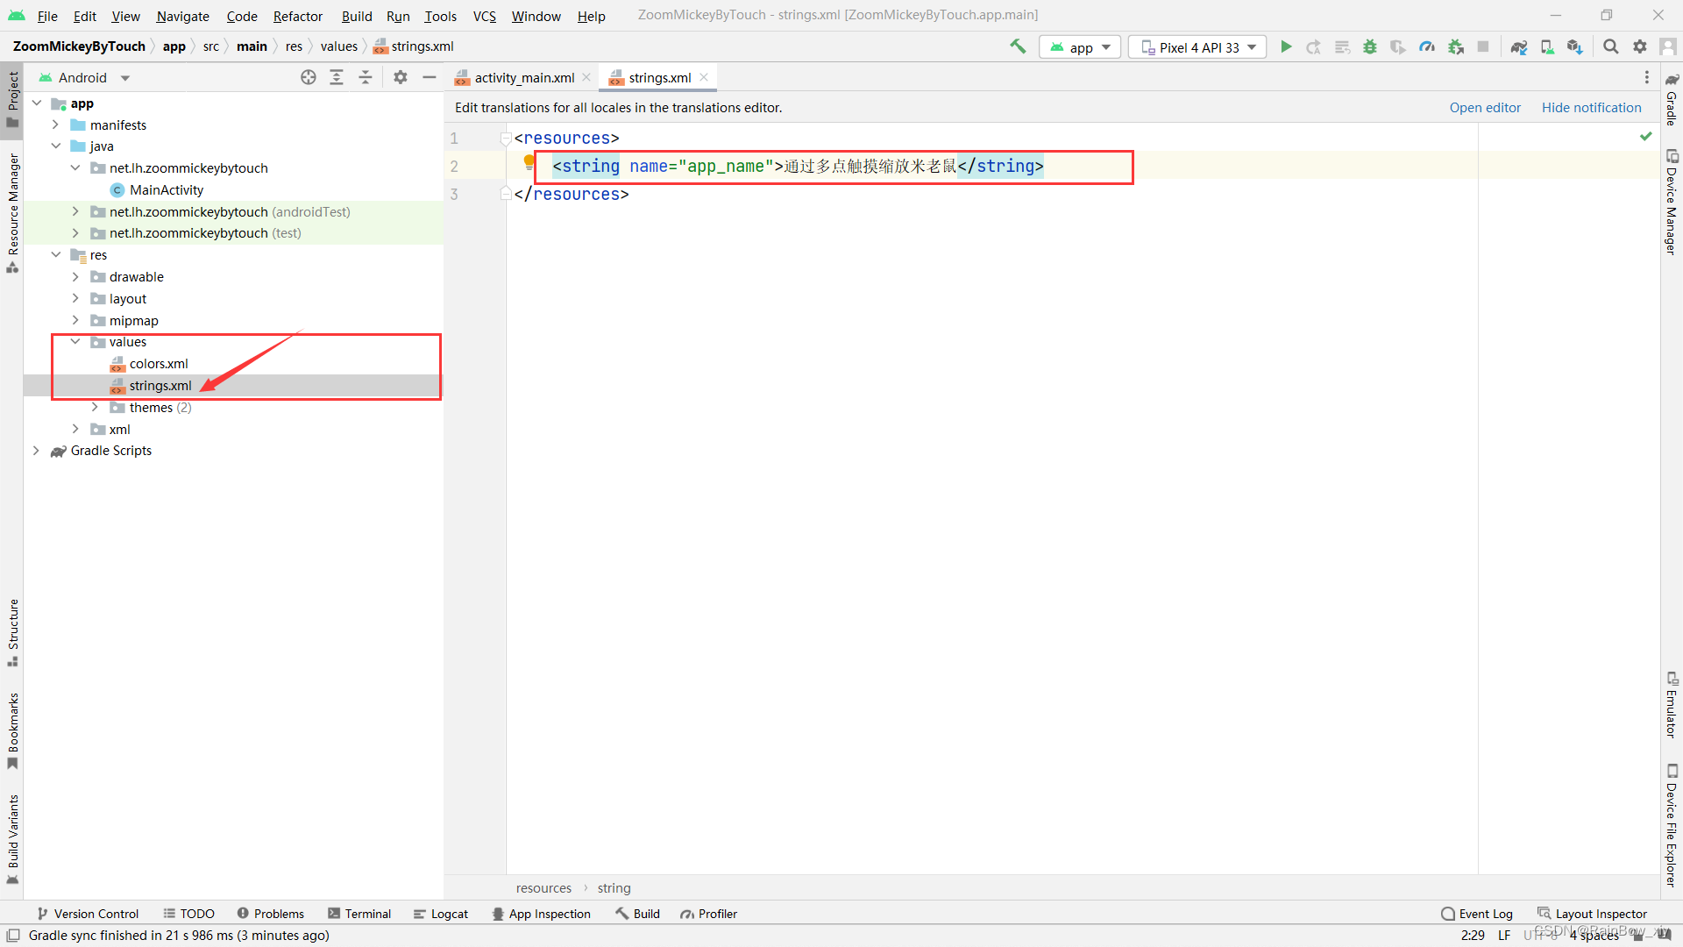Toggle the Gradle tool window on right
This screenshot has height=947, width=1683.
pos(1672,98)
